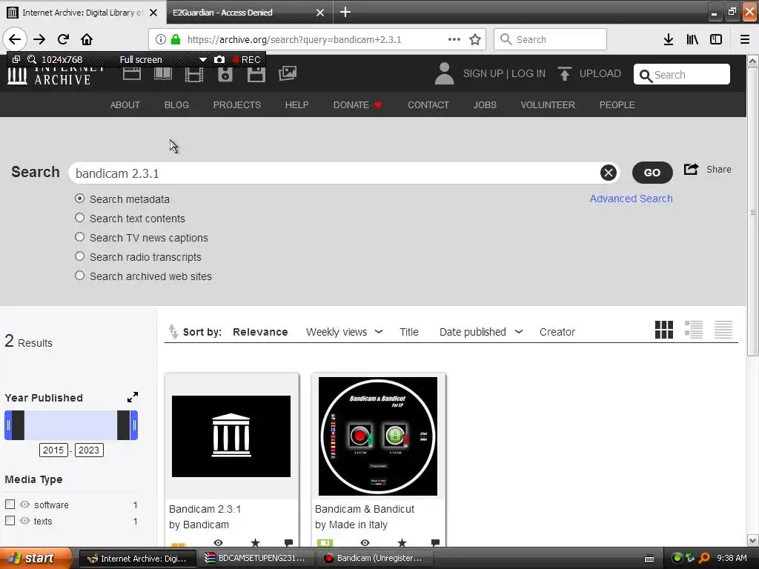Click the SIGN UP link
The height and width of the screenshot is (569, 759).
pyautogui.click(x=483, y=73)
